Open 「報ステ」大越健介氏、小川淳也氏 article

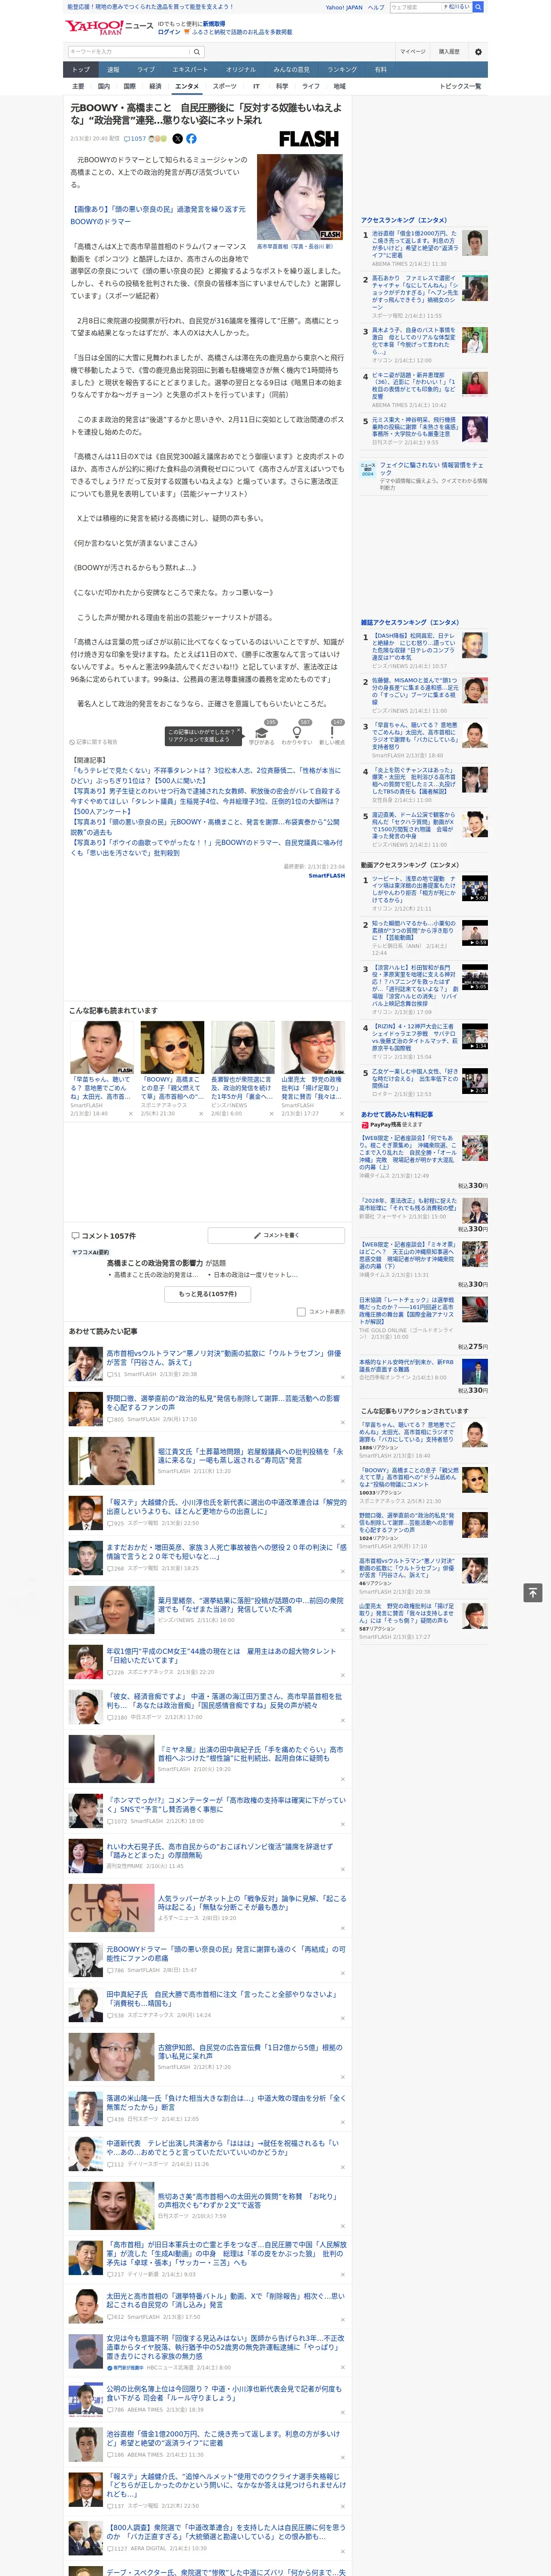coord(226,1506)
